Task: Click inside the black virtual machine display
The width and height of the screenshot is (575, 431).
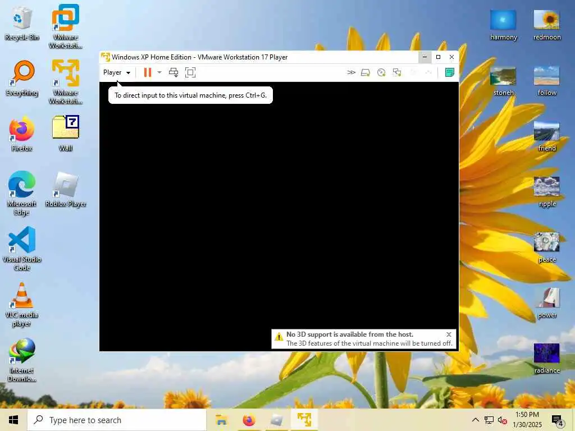Action: [279, 216]
